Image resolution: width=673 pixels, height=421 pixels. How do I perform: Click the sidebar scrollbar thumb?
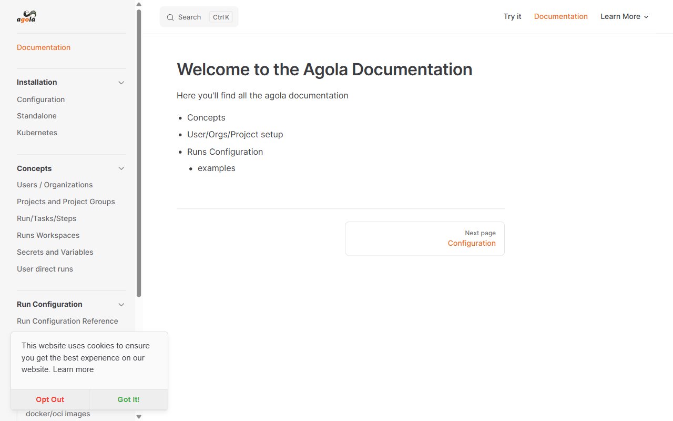(139, 153)
